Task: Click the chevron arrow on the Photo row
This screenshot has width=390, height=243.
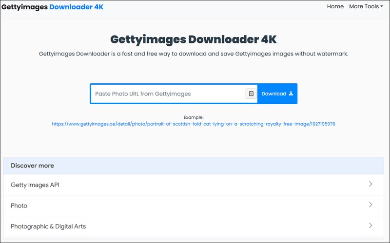Action: (x=370, y=205)
